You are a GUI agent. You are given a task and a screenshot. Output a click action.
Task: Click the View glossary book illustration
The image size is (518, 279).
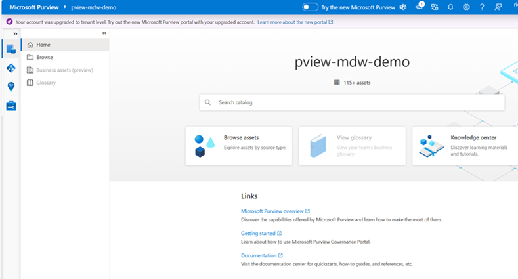318,146
